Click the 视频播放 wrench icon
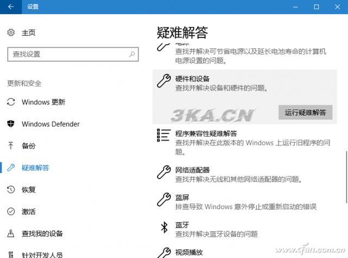This screenshot has height=258, width=348. click(x=164, y=253)
